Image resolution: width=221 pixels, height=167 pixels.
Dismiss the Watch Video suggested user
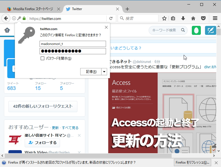pyautogui.click(x=79, y=152)
